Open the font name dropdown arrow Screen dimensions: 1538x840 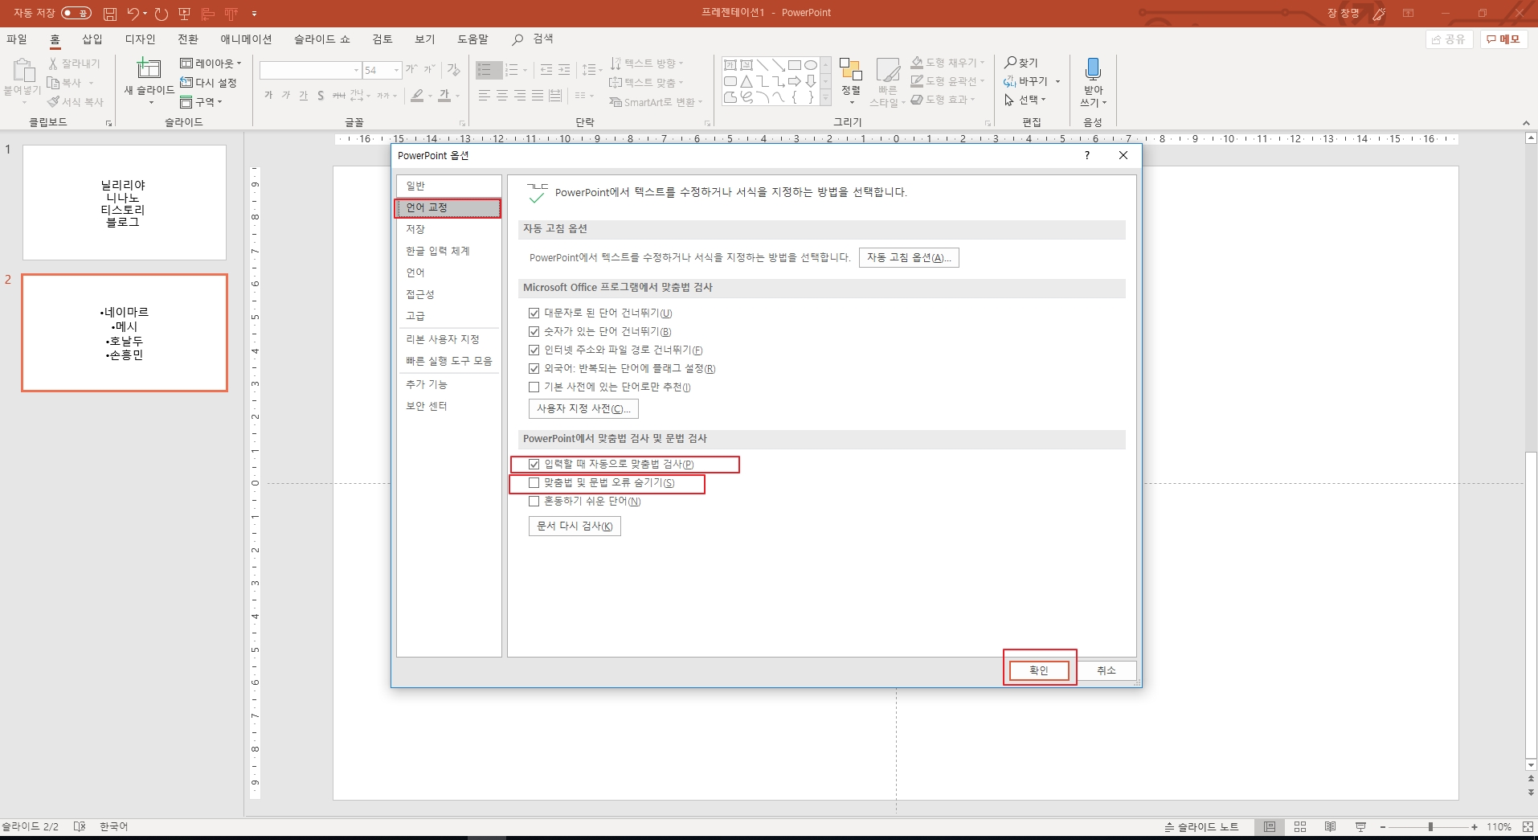tap(356, 71)
